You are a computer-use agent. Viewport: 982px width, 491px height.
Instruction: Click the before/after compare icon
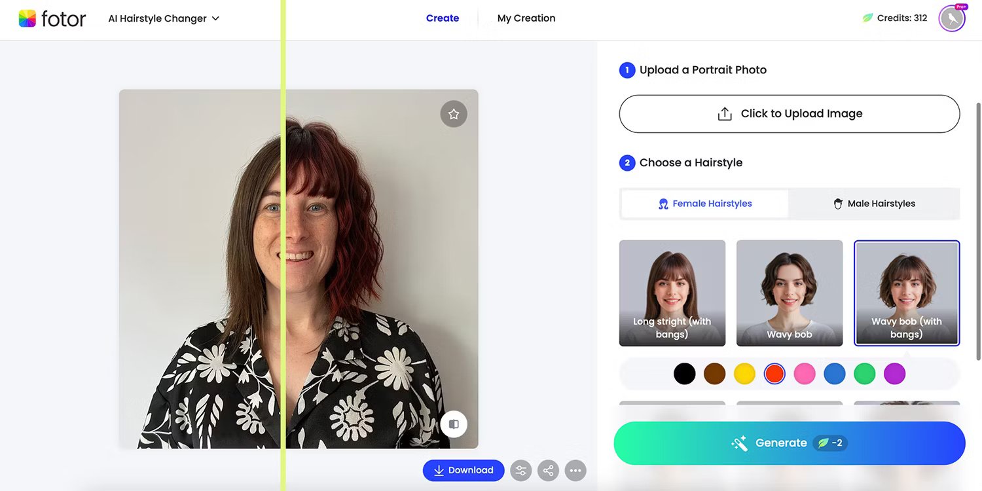pos(454,424)
